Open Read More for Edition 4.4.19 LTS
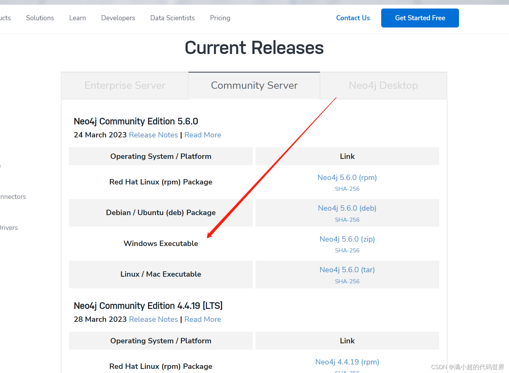 203,319
